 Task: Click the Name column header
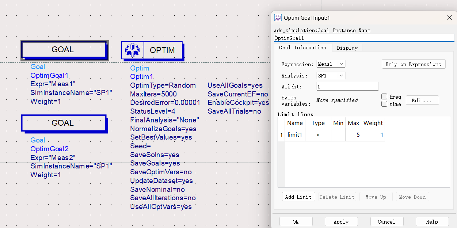295,123
